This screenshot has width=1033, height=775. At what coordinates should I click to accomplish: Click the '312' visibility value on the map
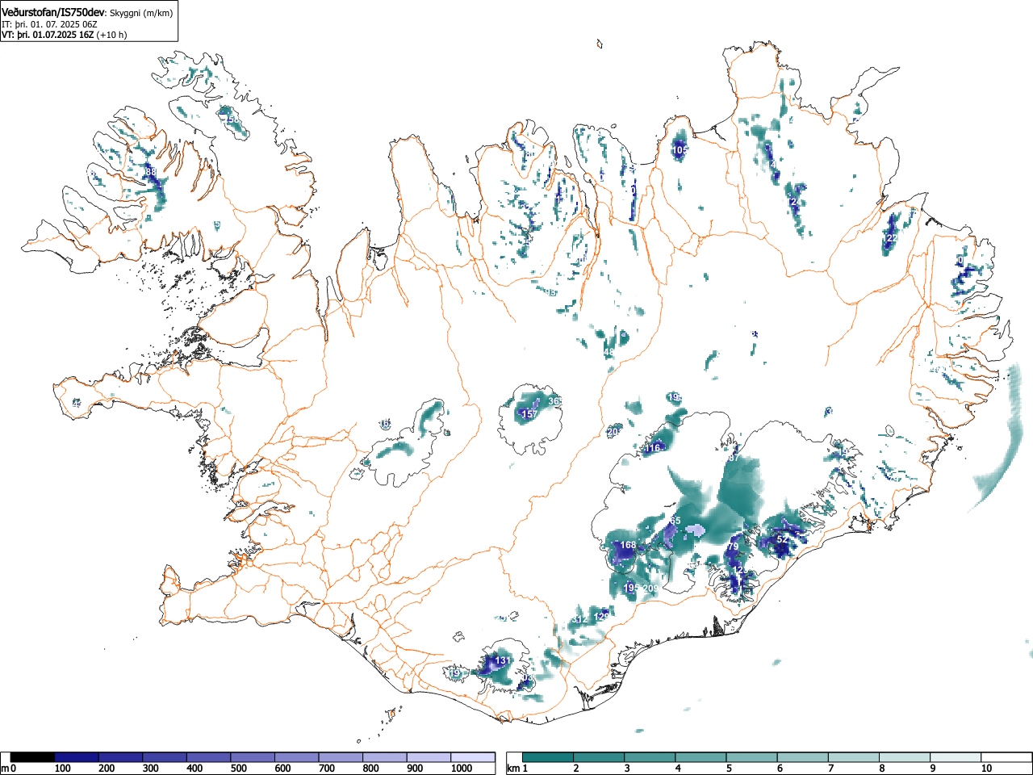pos(579,619)
